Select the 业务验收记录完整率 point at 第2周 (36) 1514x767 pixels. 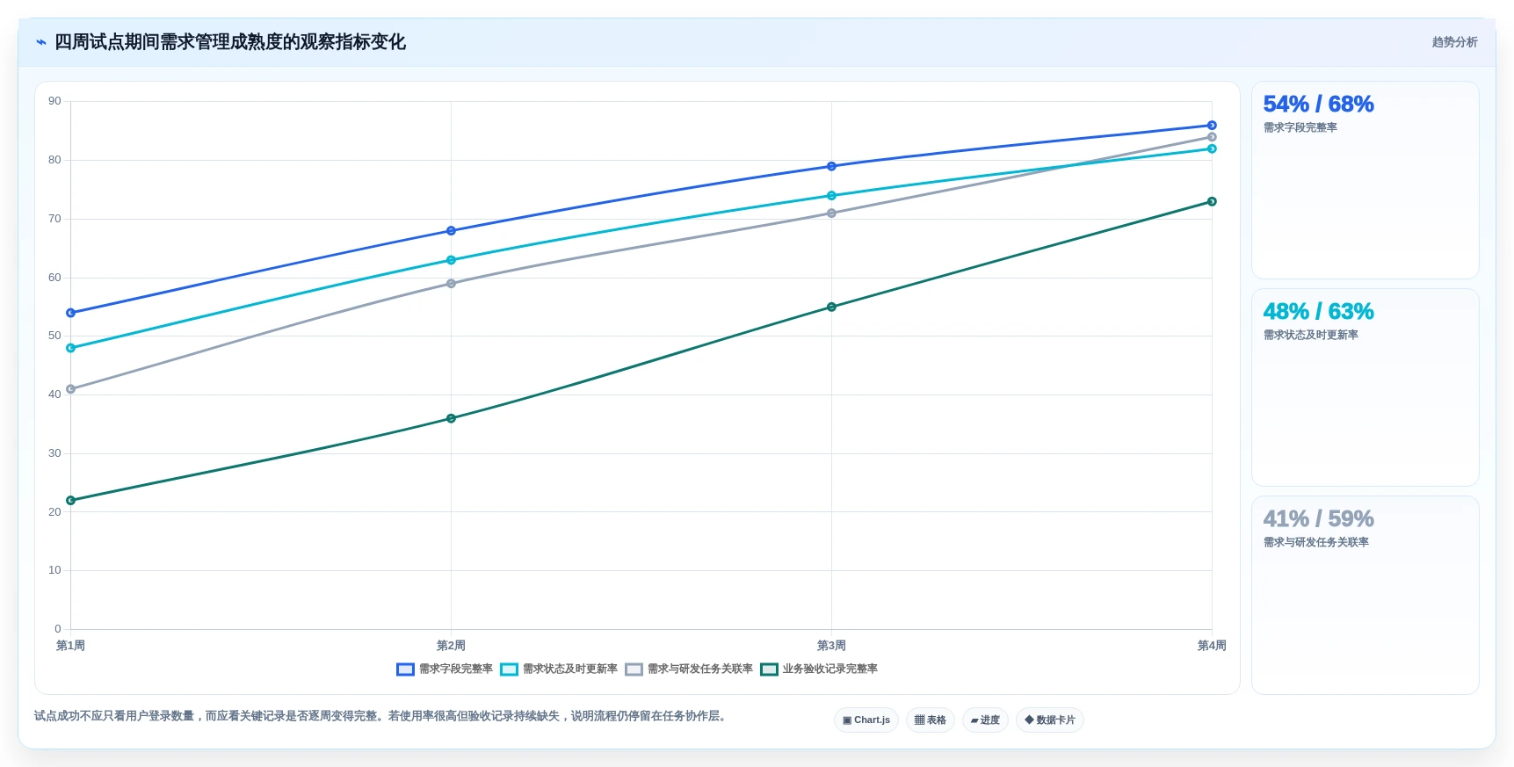click(x=451, y=418)
